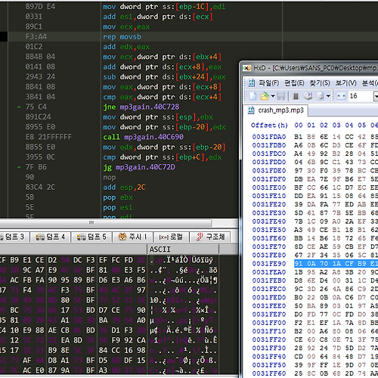The height and width of the screenshot is (378, 378).
Task: Select the nop instruction line
Action: 110,177
